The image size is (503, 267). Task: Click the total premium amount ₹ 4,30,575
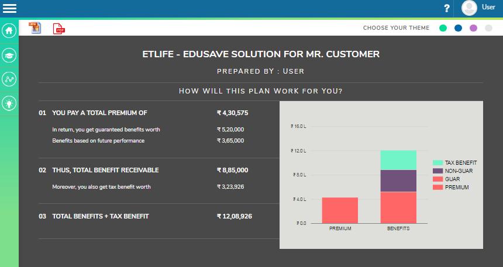click(x=232, y=113)
